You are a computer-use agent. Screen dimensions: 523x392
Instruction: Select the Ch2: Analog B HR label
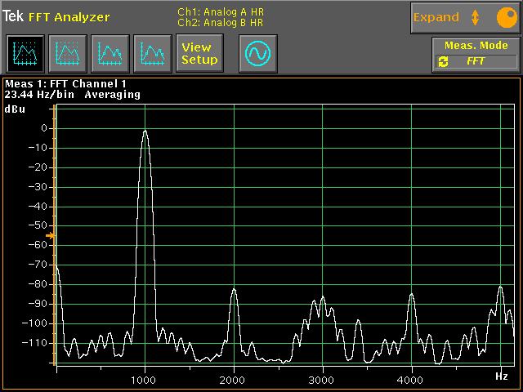tap(220, 23)
